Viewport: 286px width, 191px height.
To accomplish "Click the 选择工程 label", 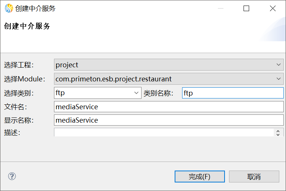I will pos(19,65).
